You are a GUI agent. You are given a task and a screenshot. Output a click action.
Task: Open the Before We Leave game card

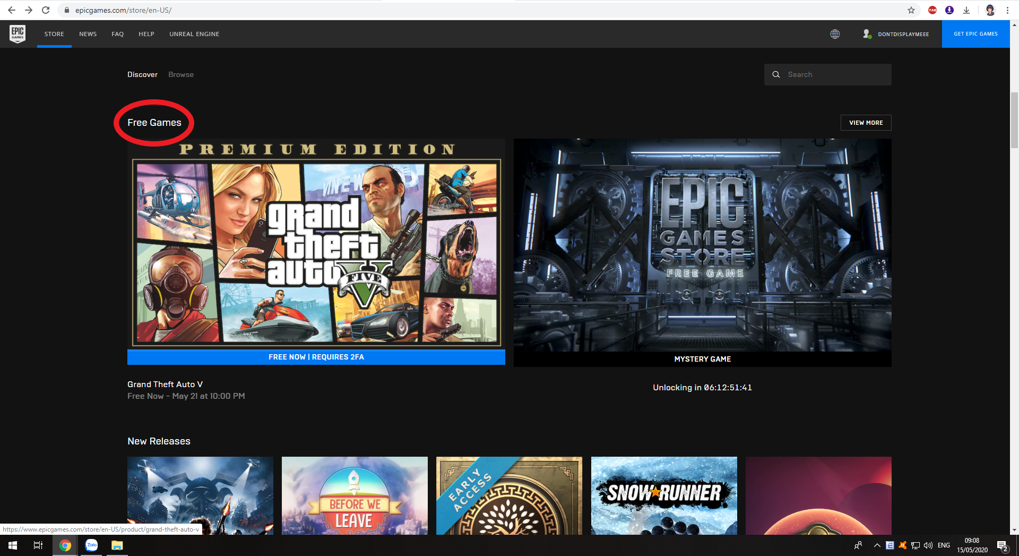355,495
